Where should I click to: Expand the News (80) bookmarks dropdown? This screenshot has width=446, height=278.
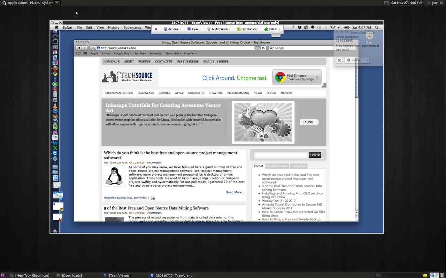click(x=173, y=53)
